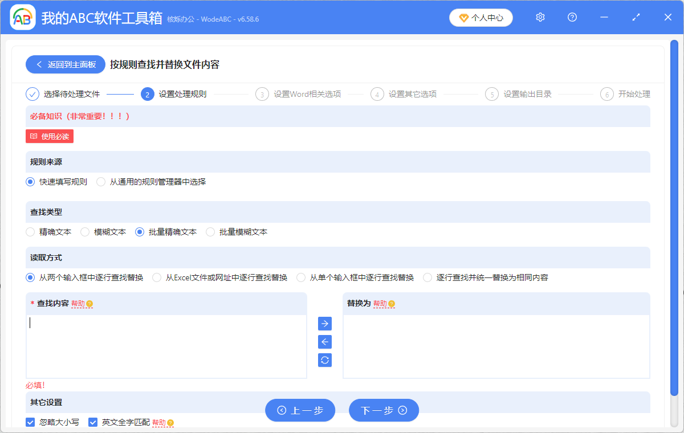The height and width of the screenshot is (433, 684).
Task: Select 从Excel文件或网址中逐行查找替换 option
Action: coord(157,277)
